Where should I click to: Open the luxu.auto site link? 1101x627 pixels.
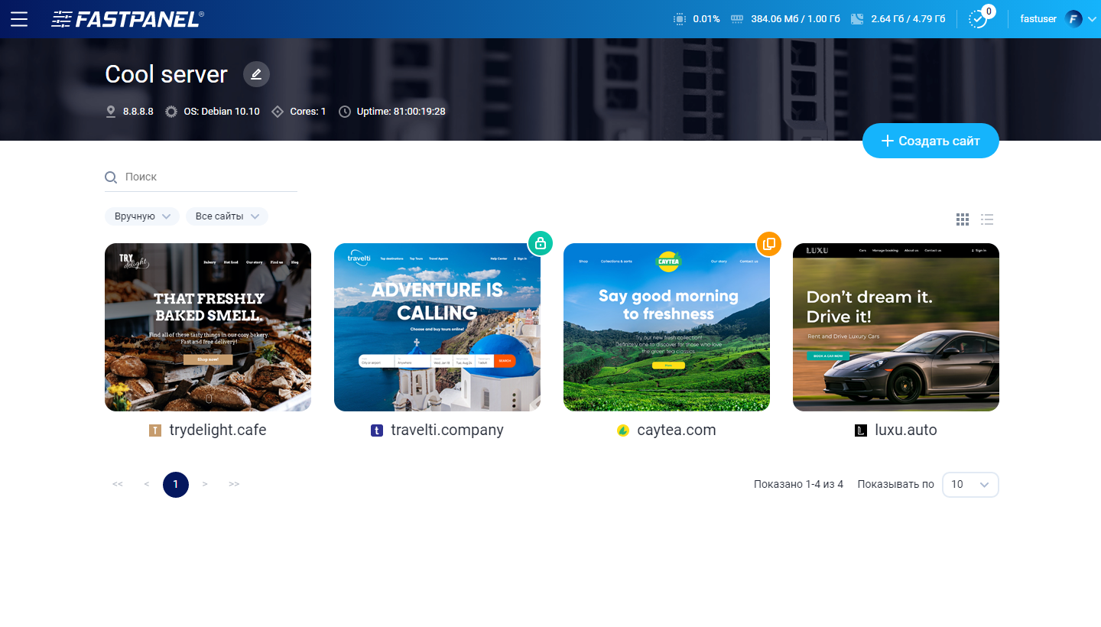(905, 430)
